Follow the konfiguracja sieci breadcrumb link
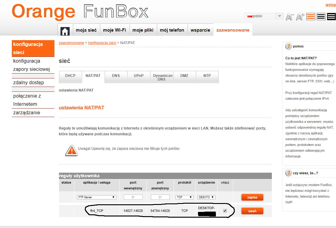 102,43
